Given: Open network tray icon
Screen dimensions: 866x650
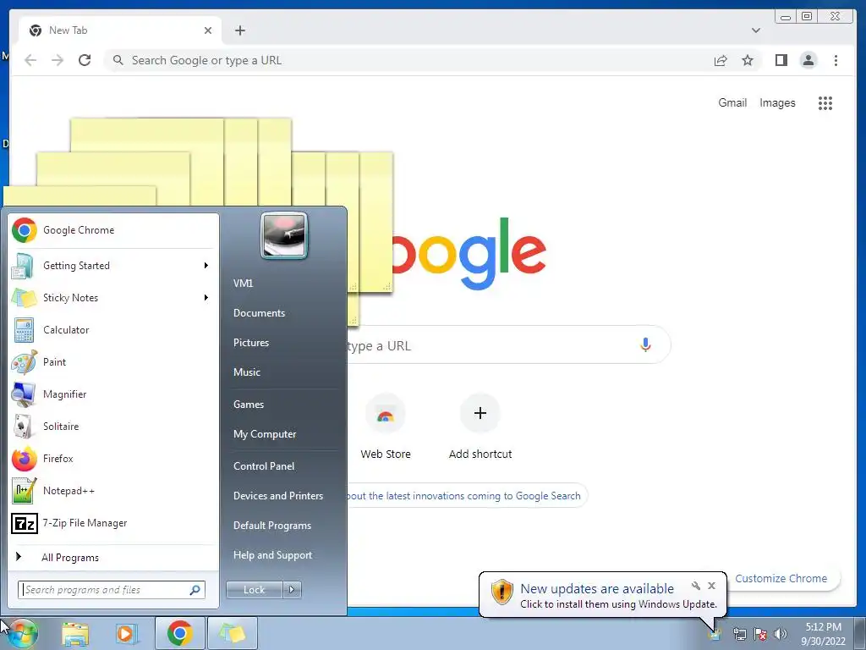Looking at the screenshot, I should (739, 634).
